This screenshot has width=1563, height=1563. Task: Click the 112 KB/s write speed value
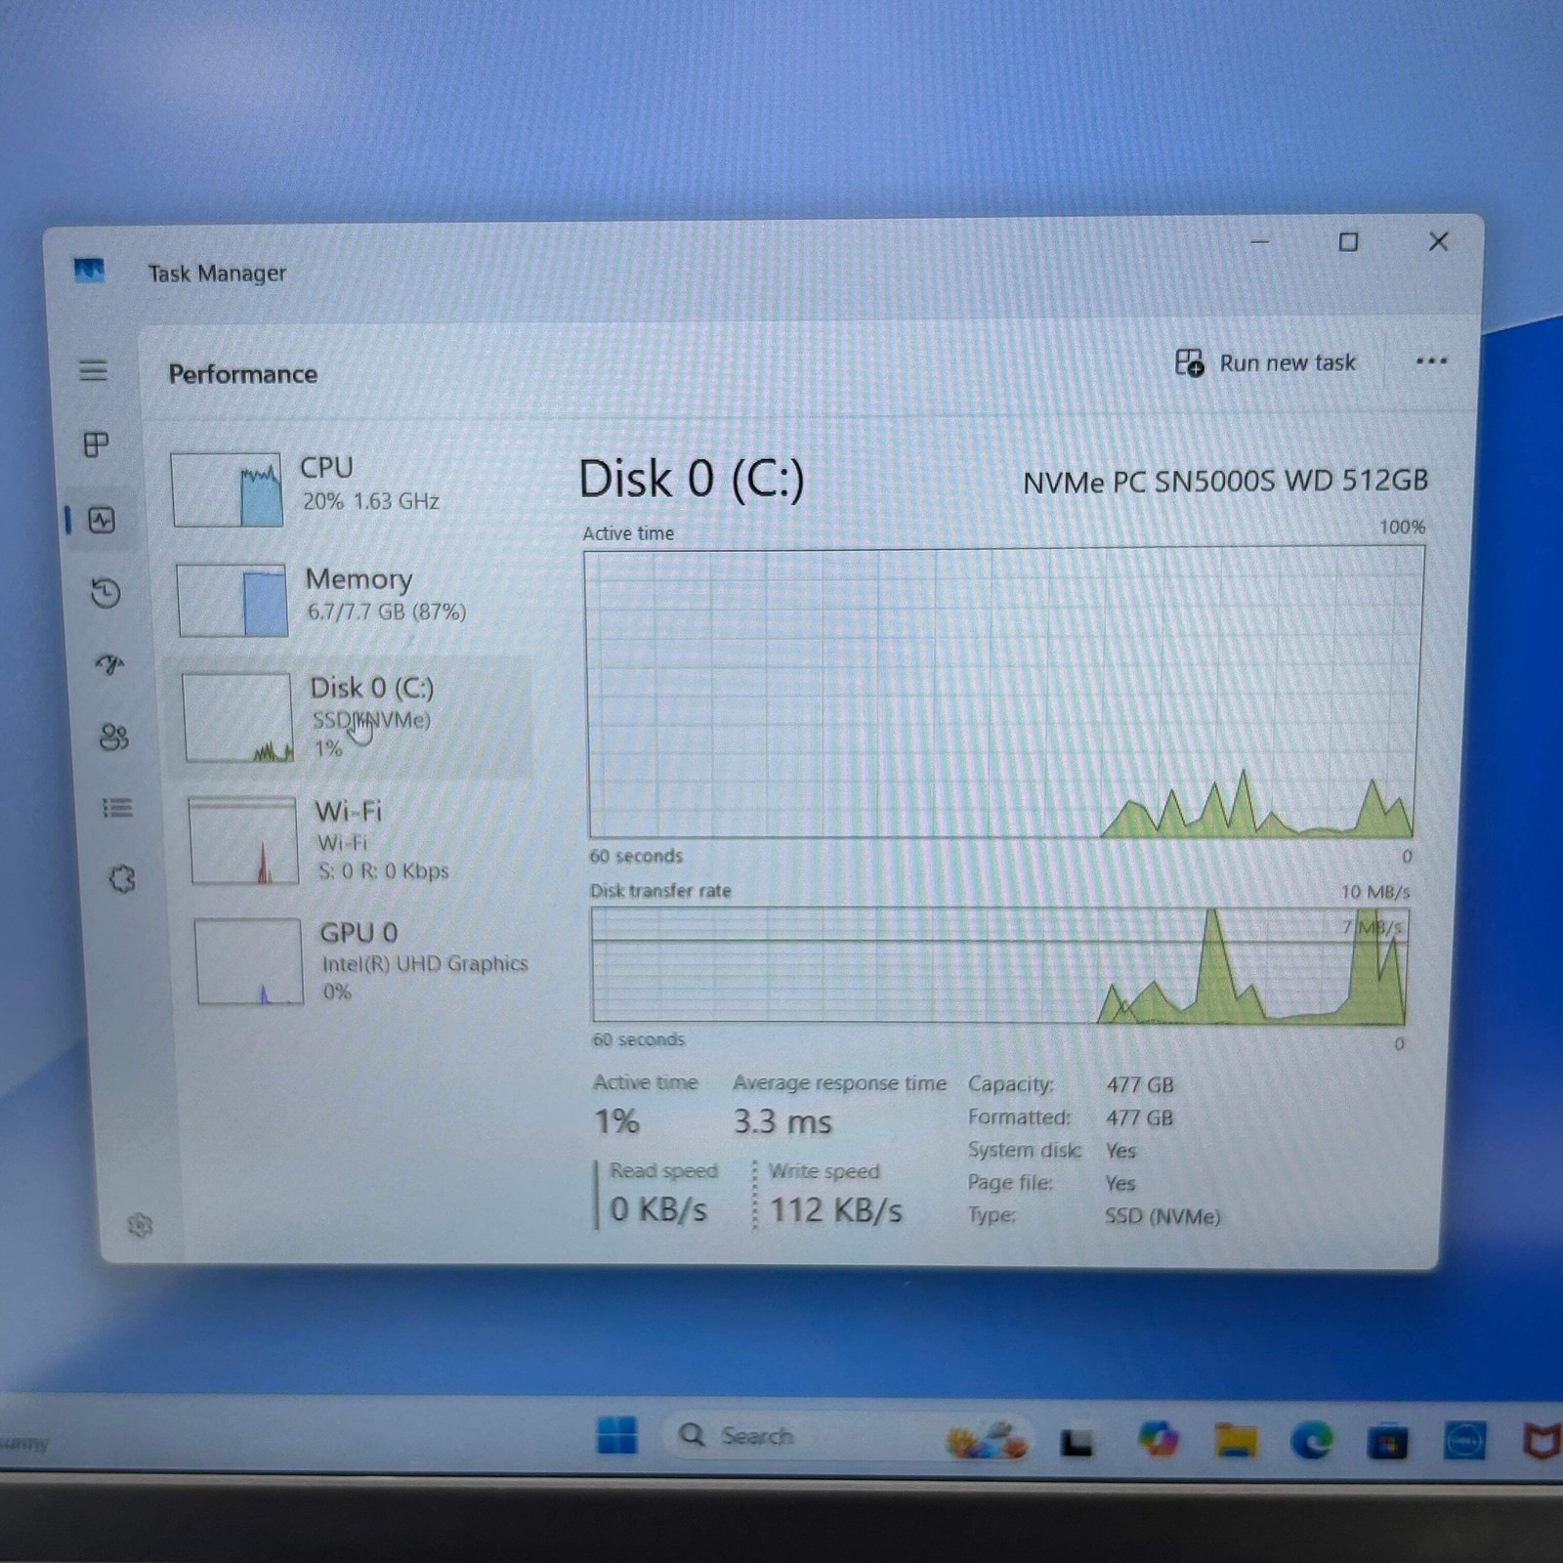836,1210
